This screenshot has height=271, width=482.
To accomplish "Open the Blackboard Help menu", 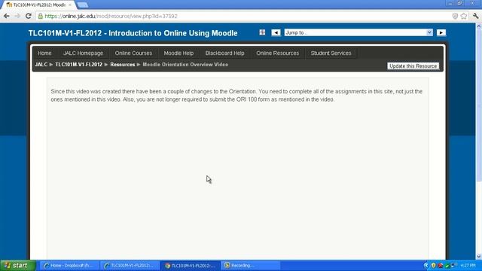I will pos(224,53).
